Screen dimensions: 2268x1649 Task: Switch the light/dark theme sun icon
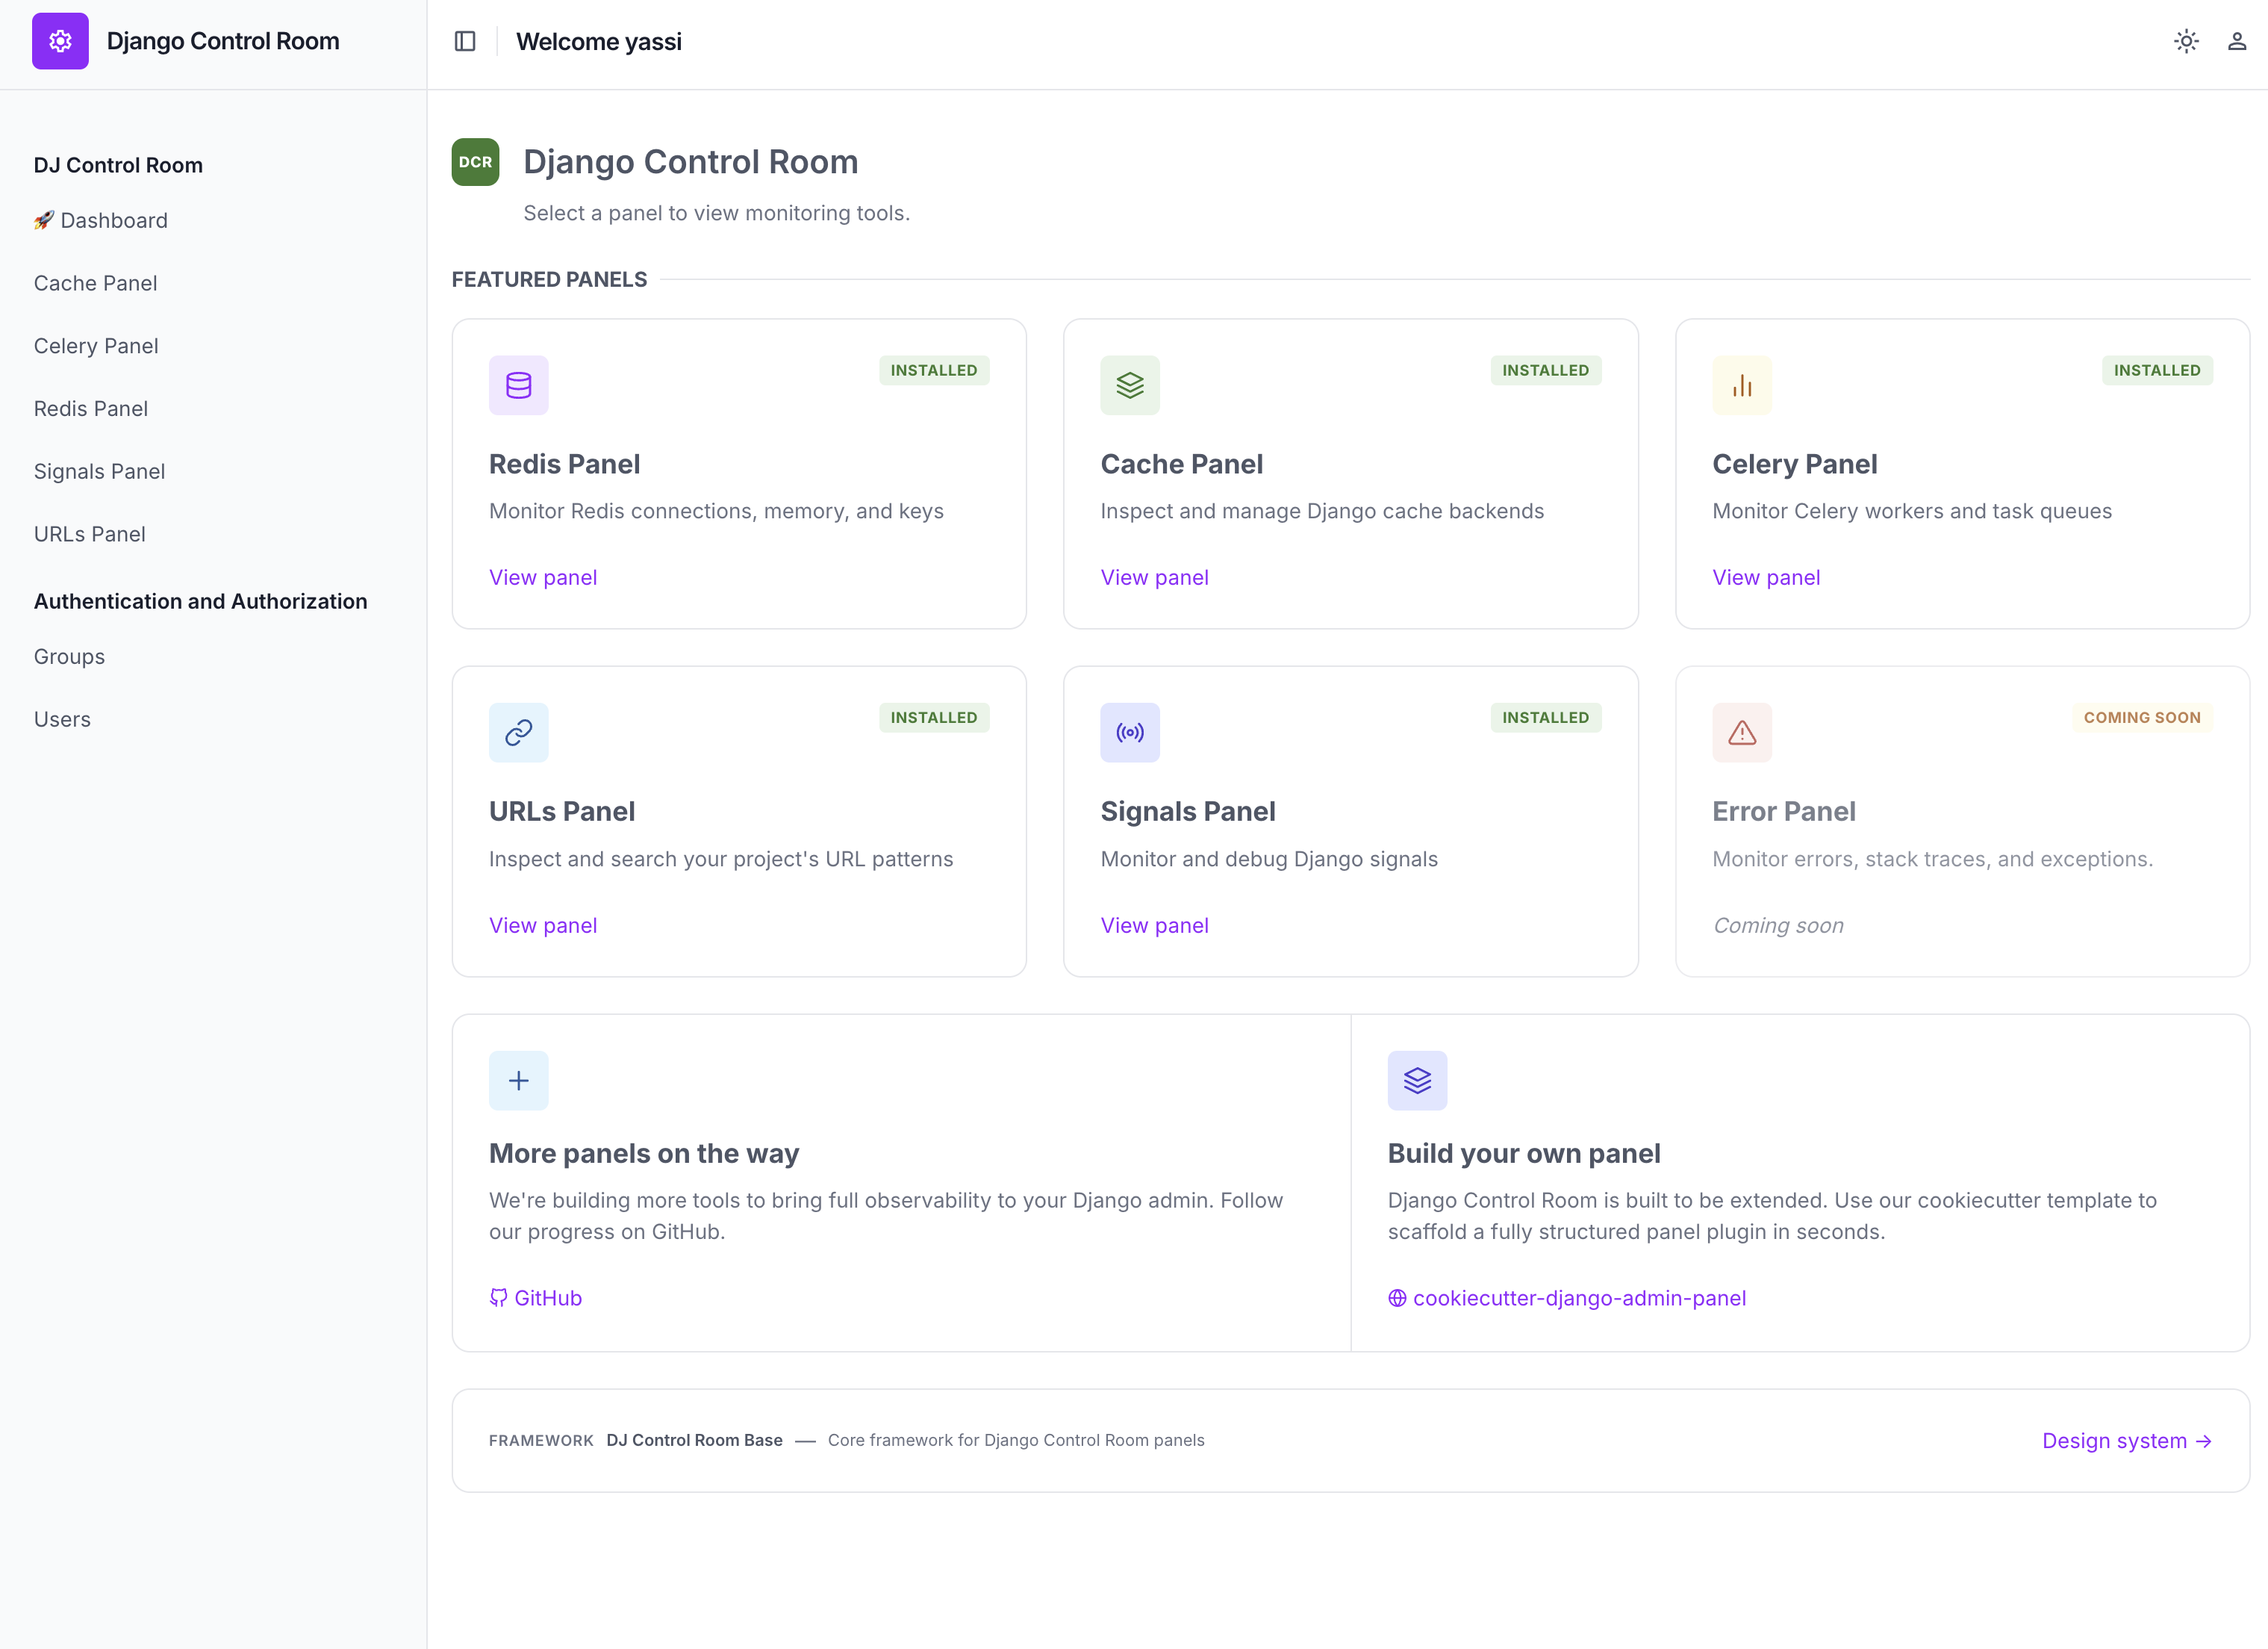click(x=2186, y=41)
